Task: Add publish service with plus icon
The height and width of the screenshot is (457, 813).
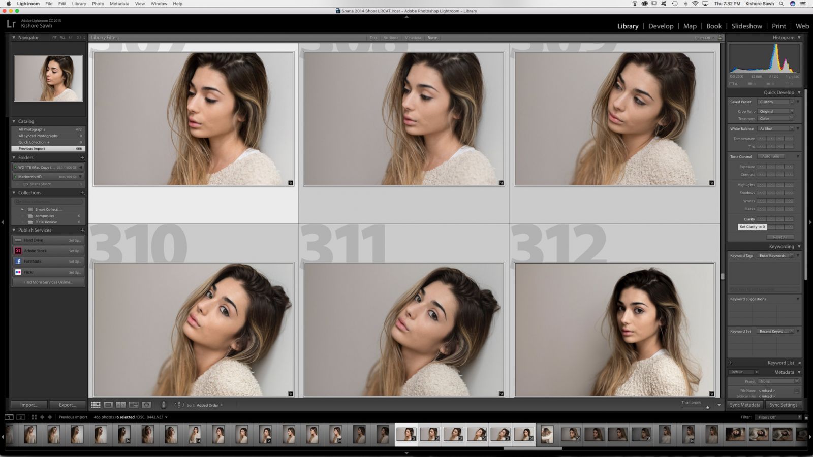Action: 82,230
